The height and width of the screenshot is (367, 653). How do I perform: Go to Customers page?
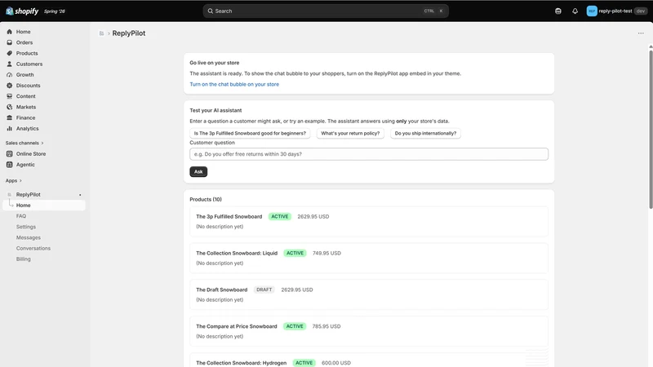click(29, 64)
